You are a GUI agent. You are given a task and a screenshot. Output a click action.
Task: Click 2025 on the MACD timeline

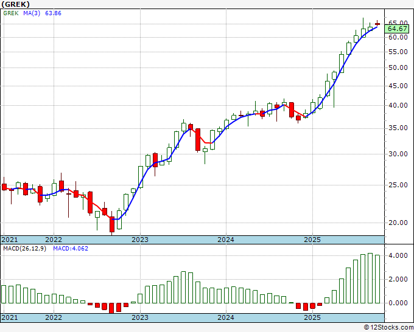[312, 317]
